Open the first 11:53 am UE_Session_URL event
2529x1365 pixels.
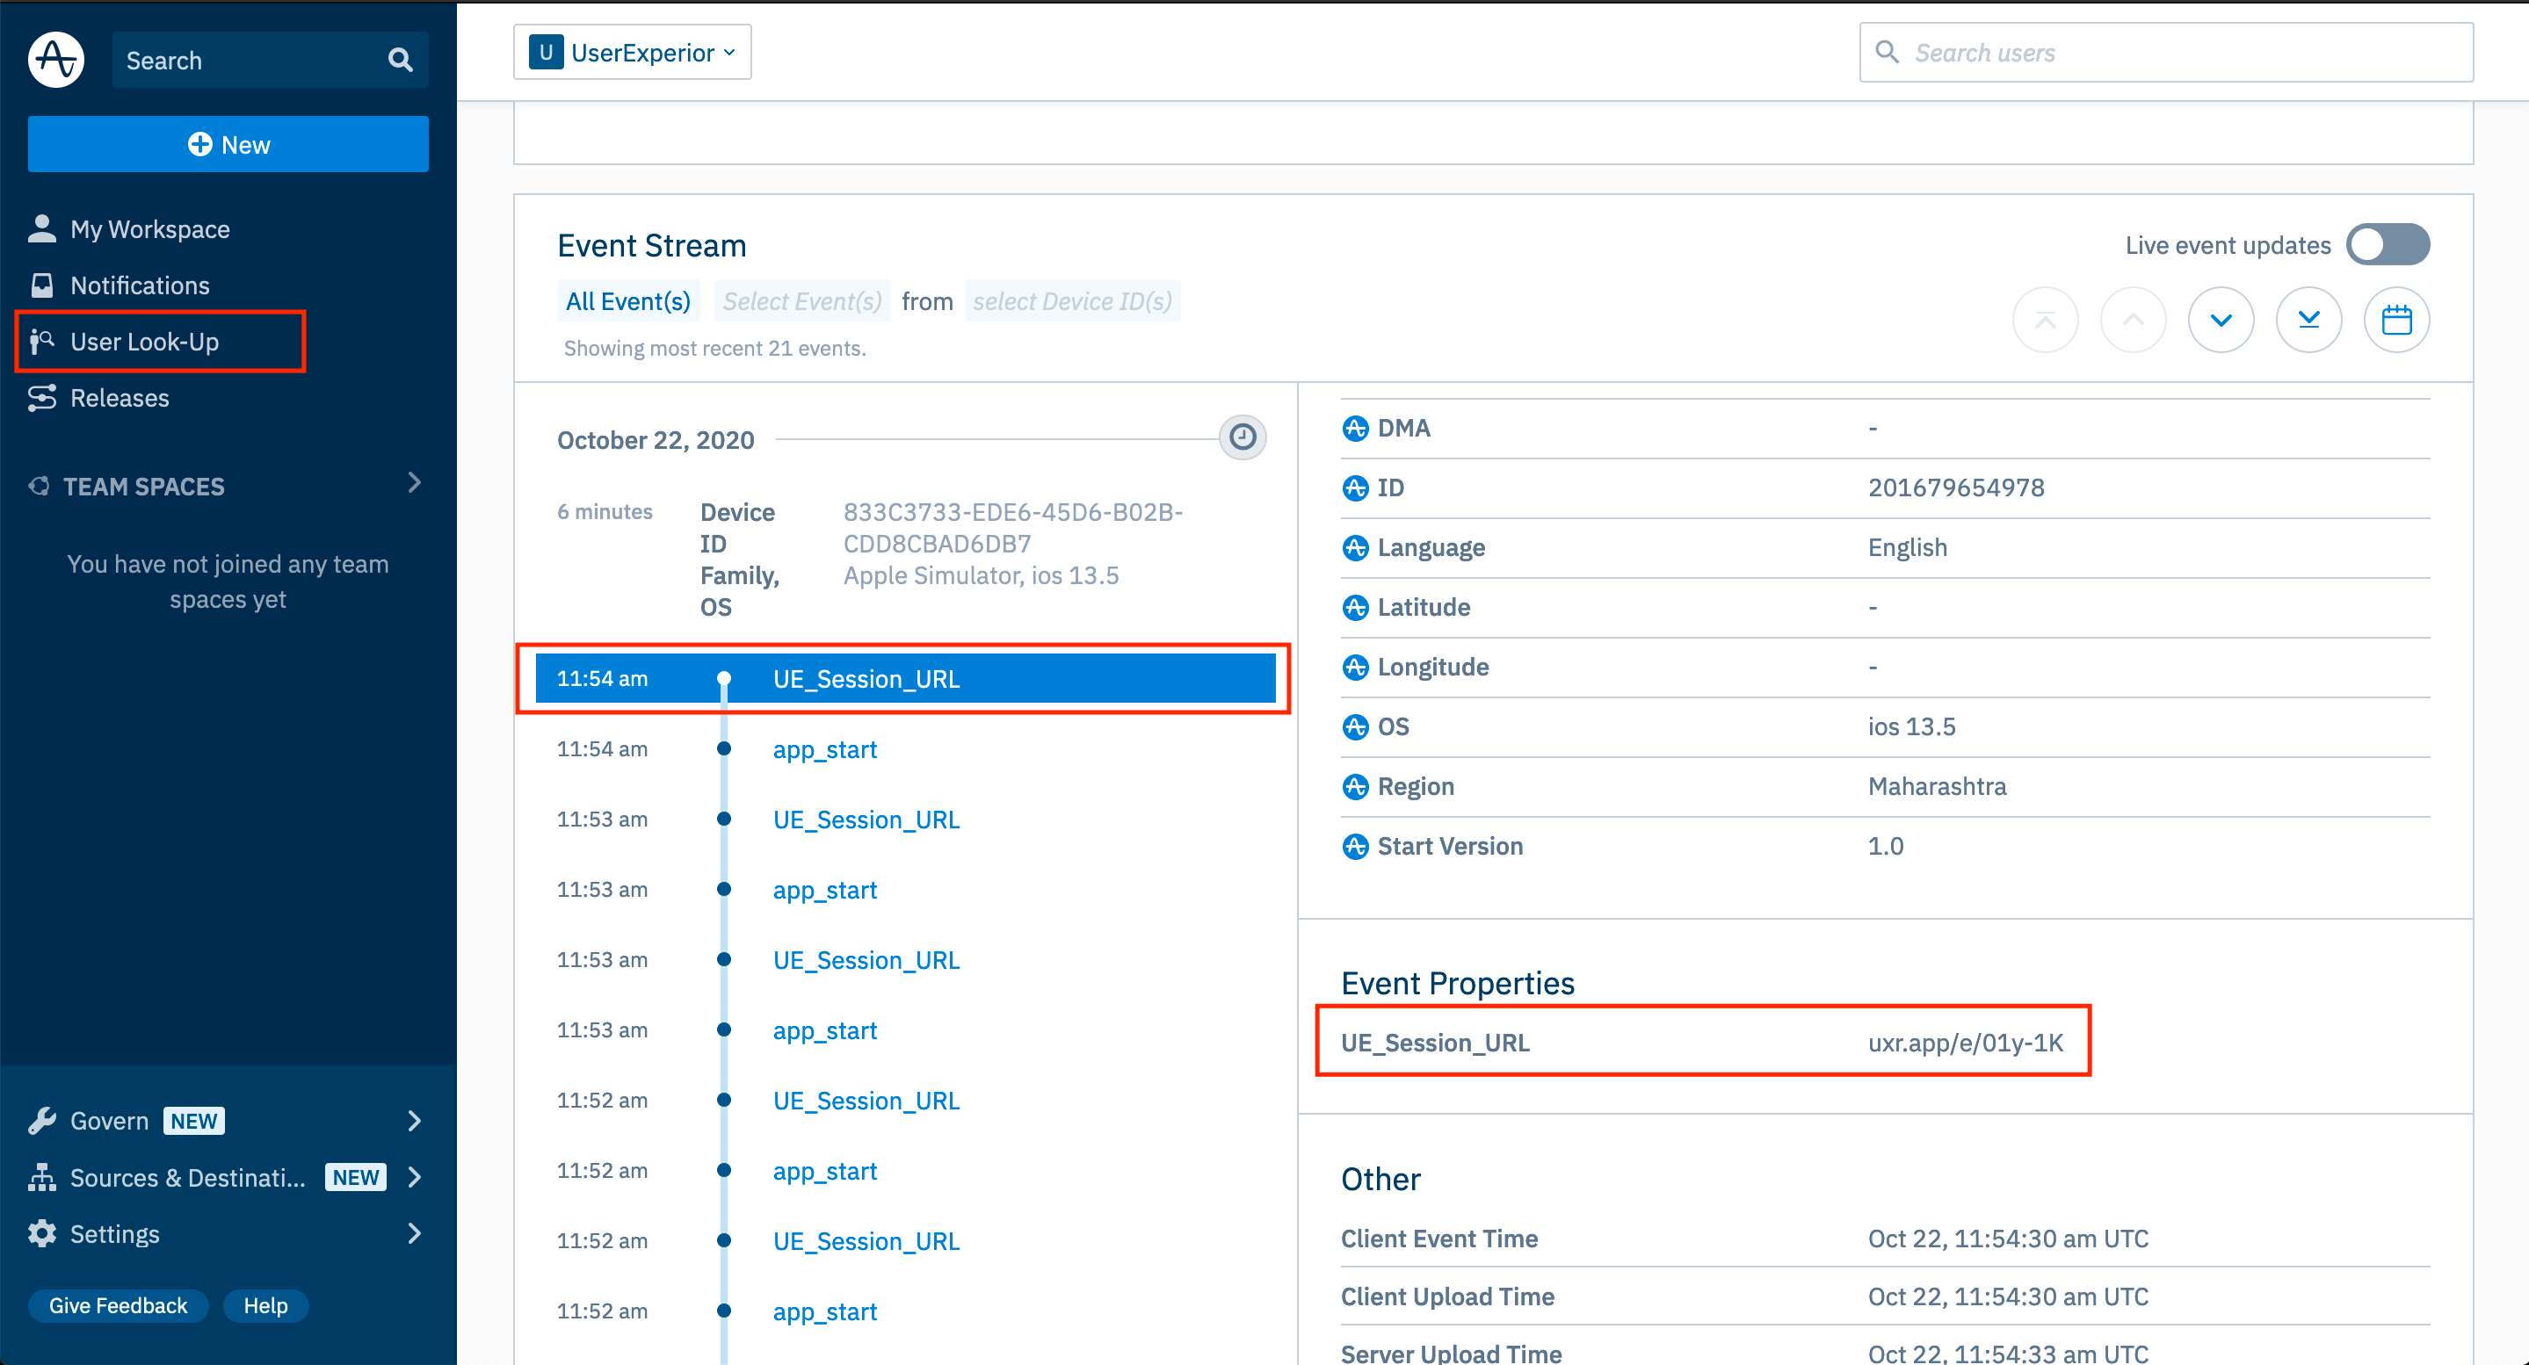click(x=866, y=820)
